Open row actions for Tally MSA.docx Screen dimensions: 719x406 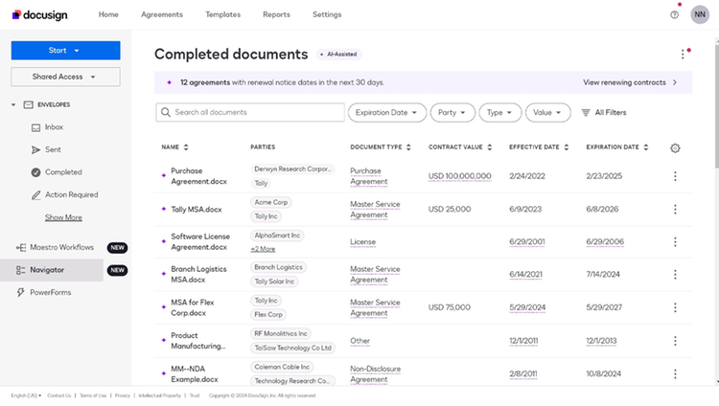[x=675, y=210]
